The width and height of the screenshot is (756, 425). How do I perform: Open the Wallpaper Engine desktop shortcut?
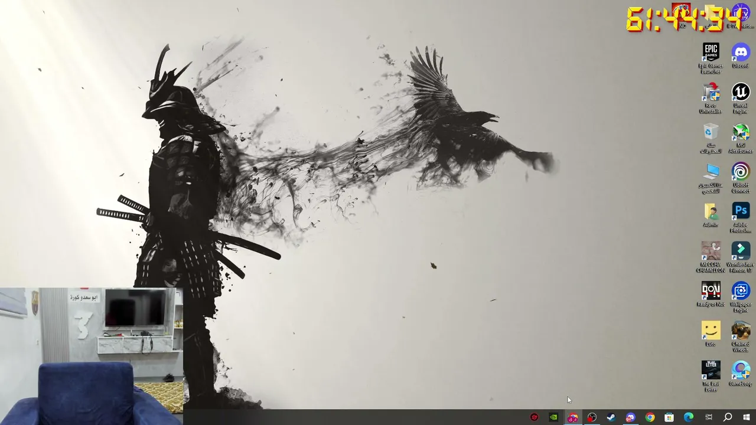tap(741, 297)
